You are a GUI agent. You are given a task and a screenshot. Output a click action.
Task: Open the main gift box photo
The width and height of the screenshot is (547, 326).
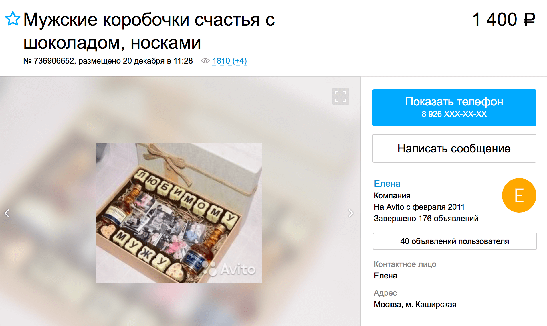tap(179, 213)
